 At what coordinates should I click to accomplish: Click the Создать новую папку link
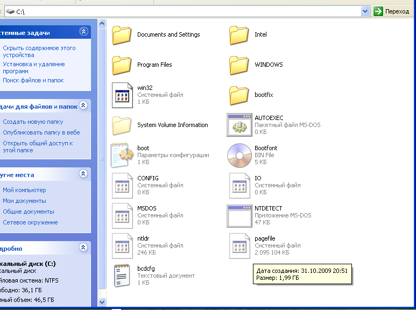33,122
